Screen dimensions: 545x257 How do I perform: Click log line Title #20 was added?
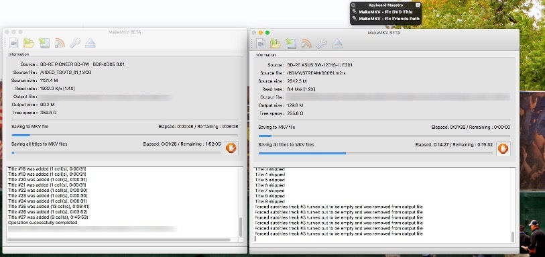48,179
